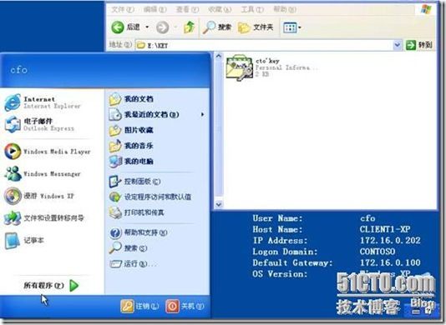The width and height of the screenshot is (446, 325).
Task: Click the scroll up arrow in Explorer
Action: [219, 56]
